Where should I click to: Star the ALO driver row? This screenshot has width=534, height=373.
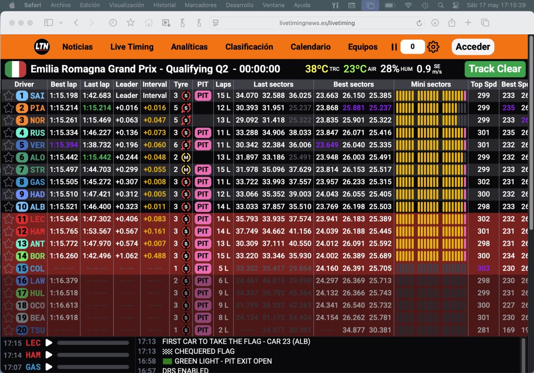click(x=8, y=157)
